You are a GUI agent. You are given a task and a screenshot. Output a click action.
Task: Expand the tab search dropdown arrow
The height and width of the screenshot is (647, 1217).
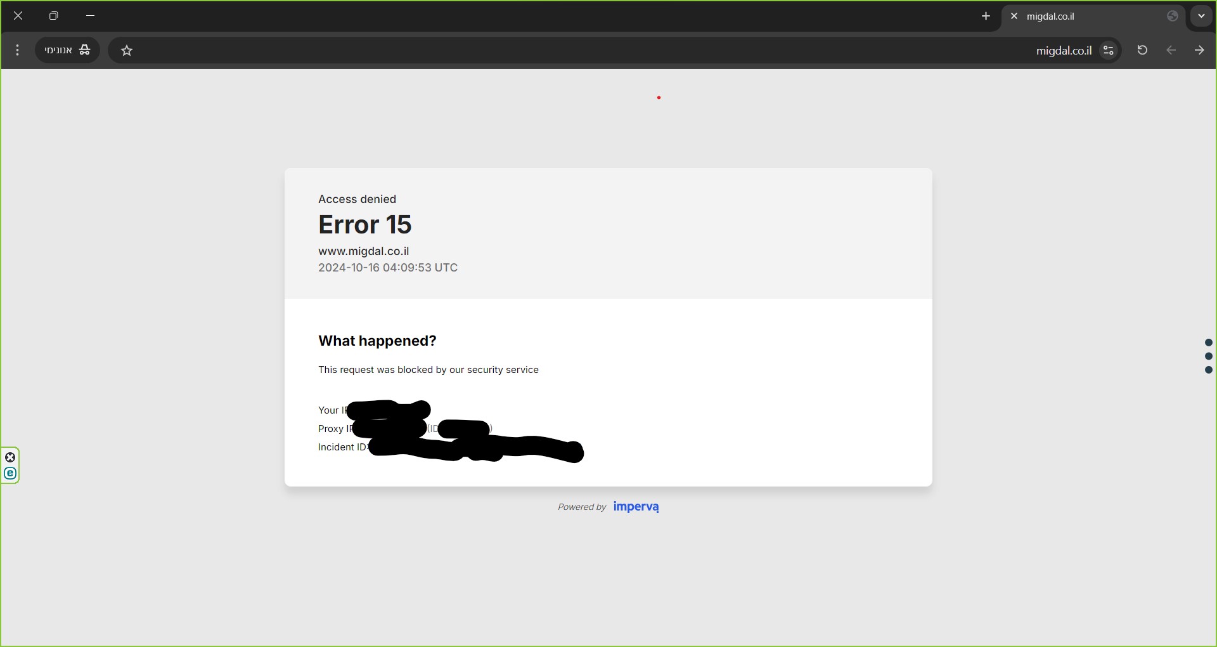1201,16
